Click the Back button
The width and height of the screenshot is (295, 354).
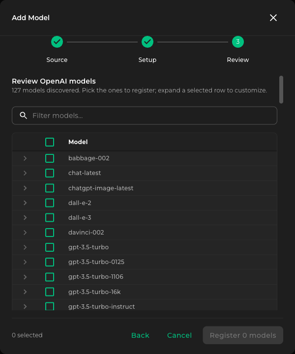[x=140, y=335]
